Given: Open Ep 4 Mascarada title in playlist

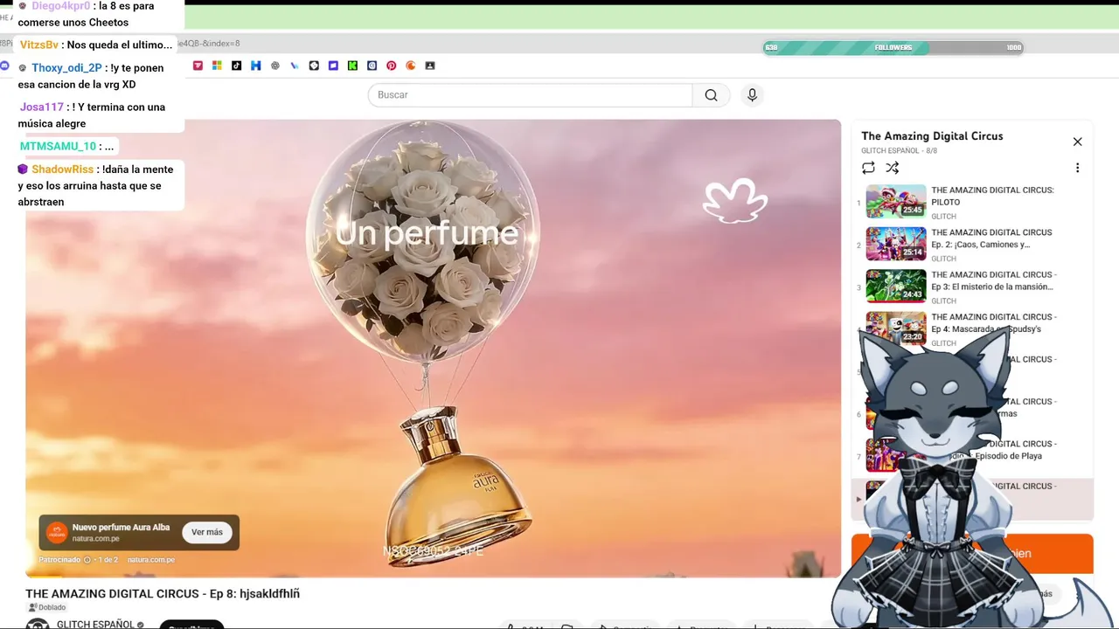Looking at the screenshot, I should [x=993, y=322].
